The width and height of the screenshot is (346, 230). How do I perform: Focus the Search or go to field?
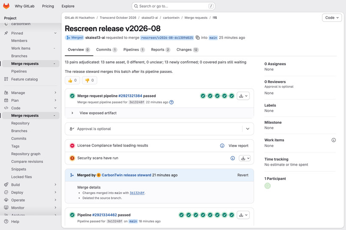[173, 6]
